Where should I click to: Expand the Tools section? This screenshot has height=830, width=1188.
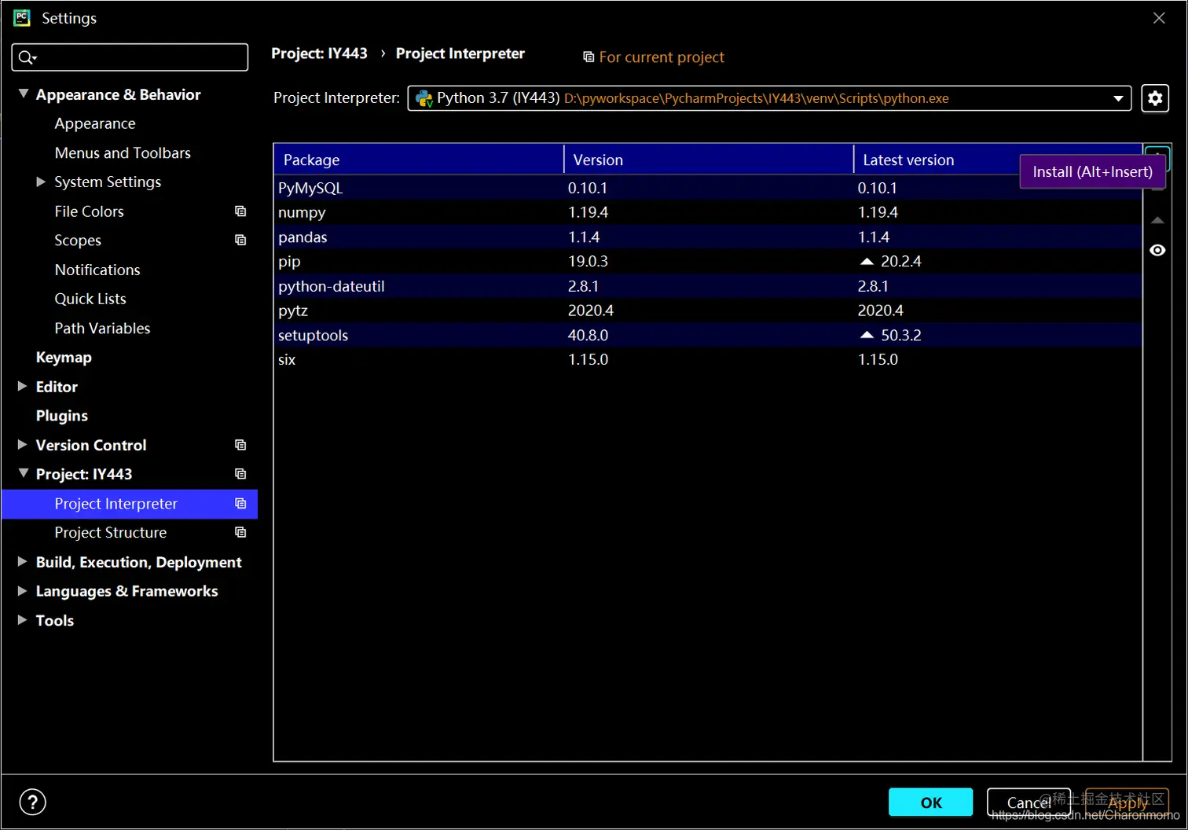[x=22, y=619]
